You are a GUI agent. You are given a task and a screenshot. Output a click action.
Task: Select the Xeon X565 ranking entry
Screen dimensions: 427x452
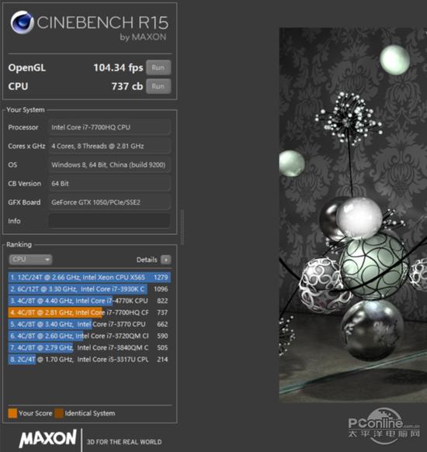pos(89,278)
